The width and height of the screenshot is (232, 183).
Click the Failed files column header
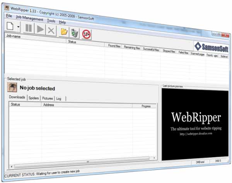coord(183,52)
